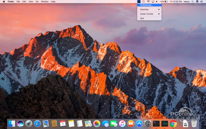The width and height of the screenshot is (206, 129).
Task: Choose Quit in the dropdown menu
Action: pyautogui.click(x=142, y=18)
